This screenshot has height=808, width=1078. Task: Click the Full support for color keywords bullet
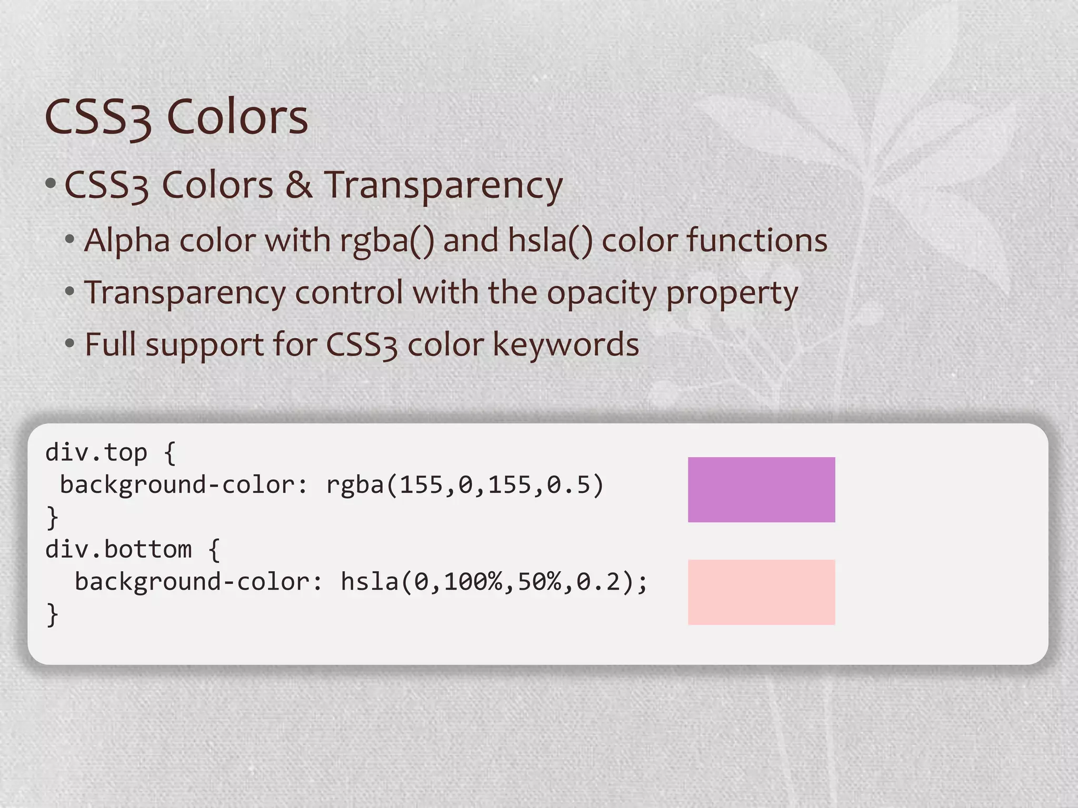362,345
